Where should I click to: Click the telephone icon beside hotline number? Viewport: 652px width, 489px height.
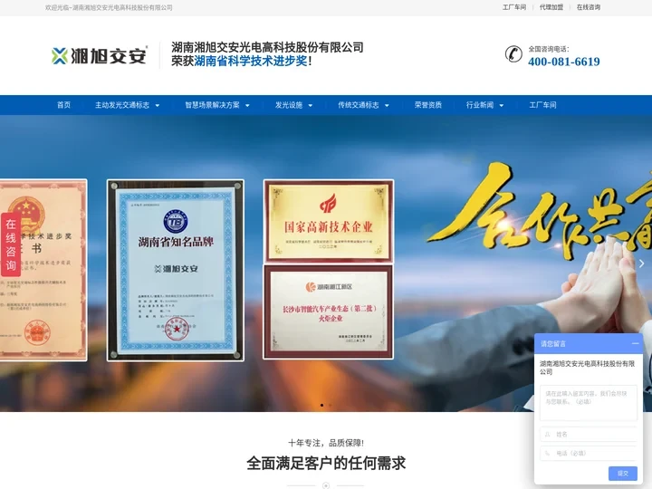pyautogui.click(x=513, y=54)
